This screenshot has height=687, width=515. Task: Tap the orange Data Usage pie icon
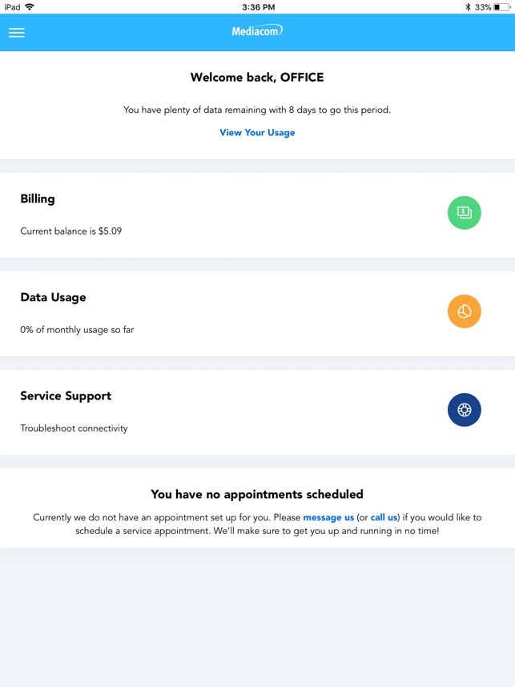click(464, 311)
